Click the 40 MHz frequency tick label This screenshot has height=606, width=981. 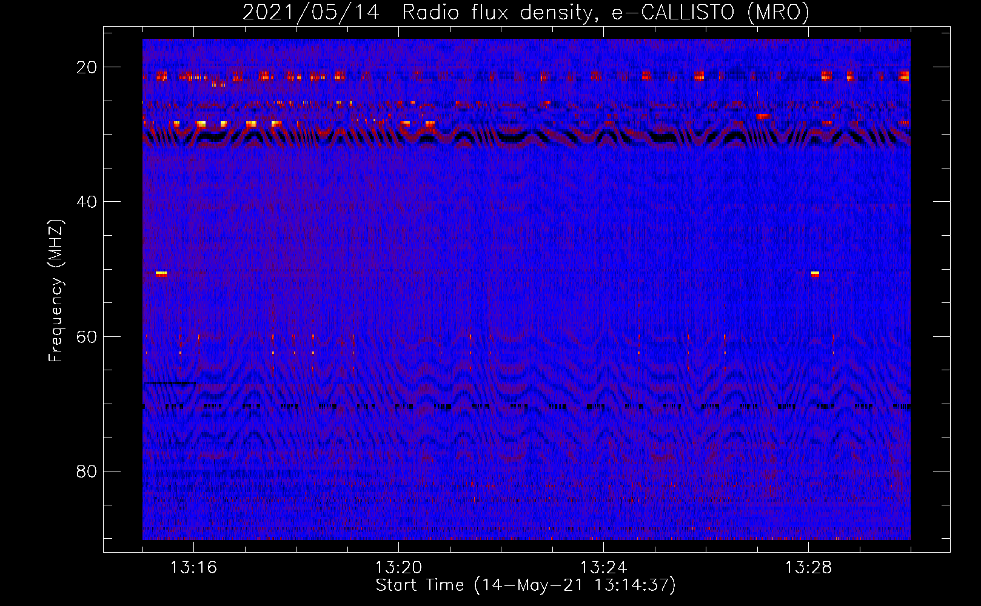[87, 202]
